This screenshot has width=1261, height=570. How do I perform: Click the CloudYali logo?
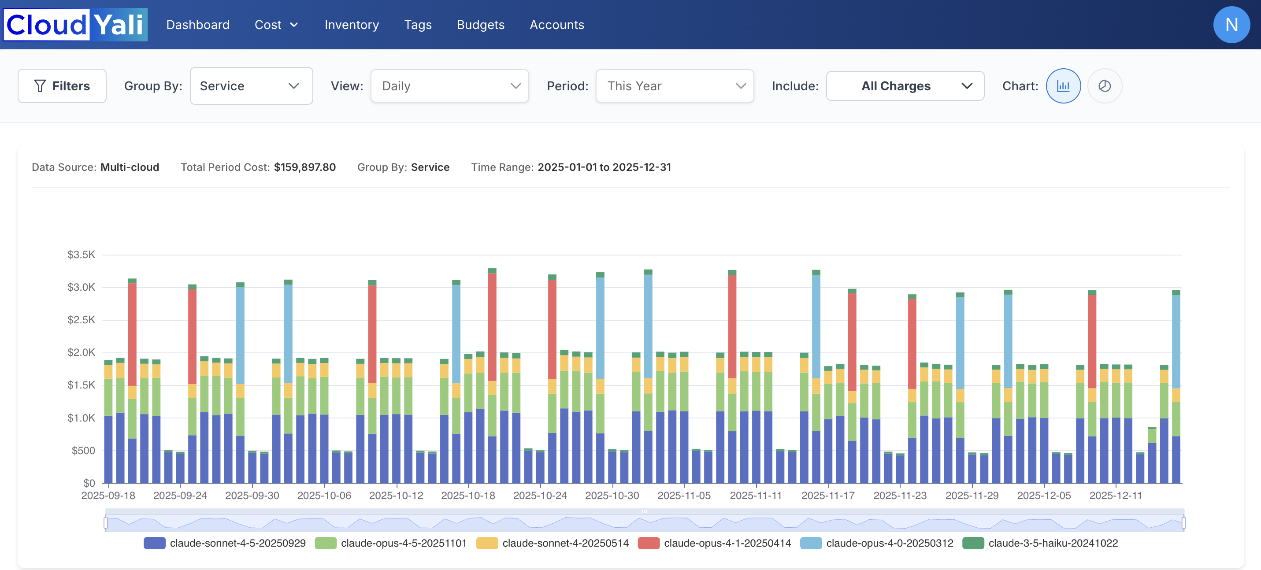pos(75,25)
